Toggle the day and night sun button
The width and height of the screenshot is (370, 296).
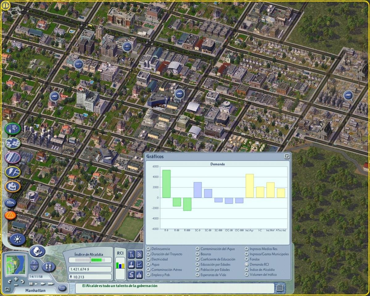(x=18, y=239)
